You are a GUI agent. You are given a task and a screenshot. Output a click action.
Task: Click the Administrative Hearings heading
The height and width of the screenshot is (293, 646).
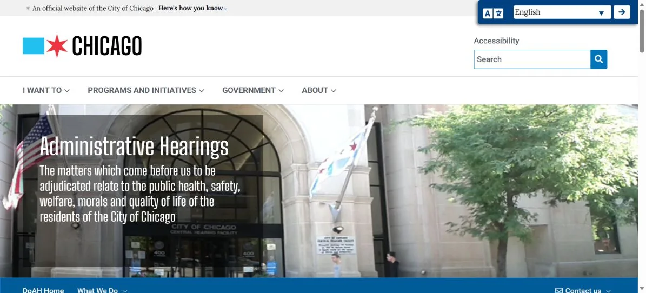pyautogui.click(x=134, y=146)
